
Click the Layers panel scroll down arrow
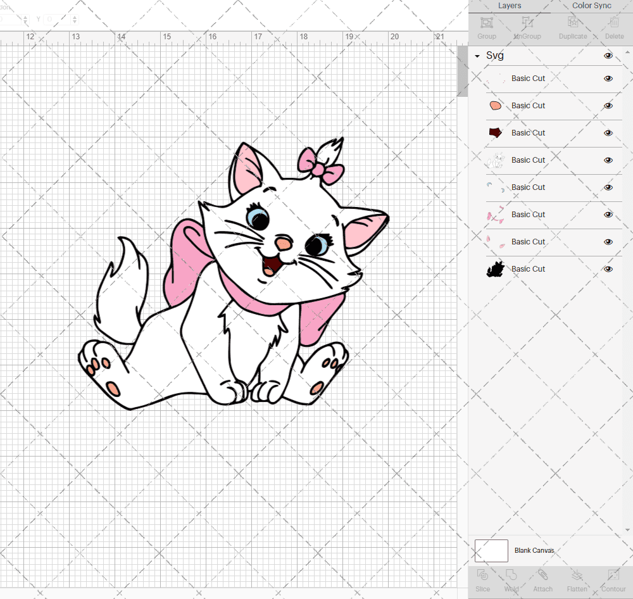(x=627, y=530)
